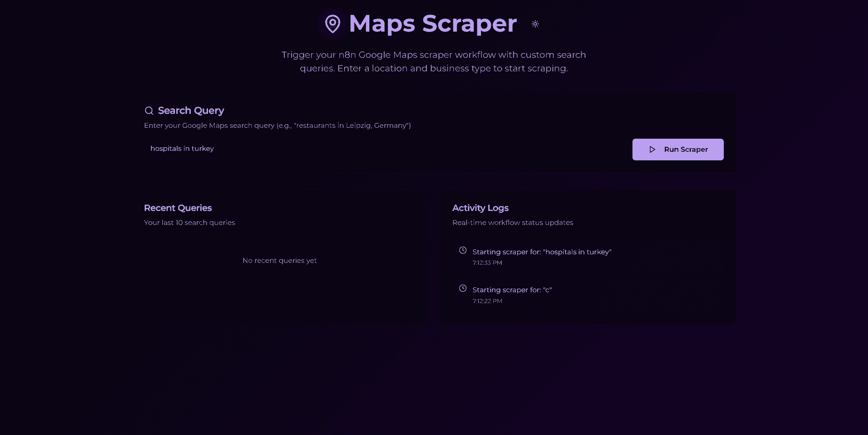Click the play triangle icon in Run Scraper
The image size is (868, 435).
tap(652, 150)
